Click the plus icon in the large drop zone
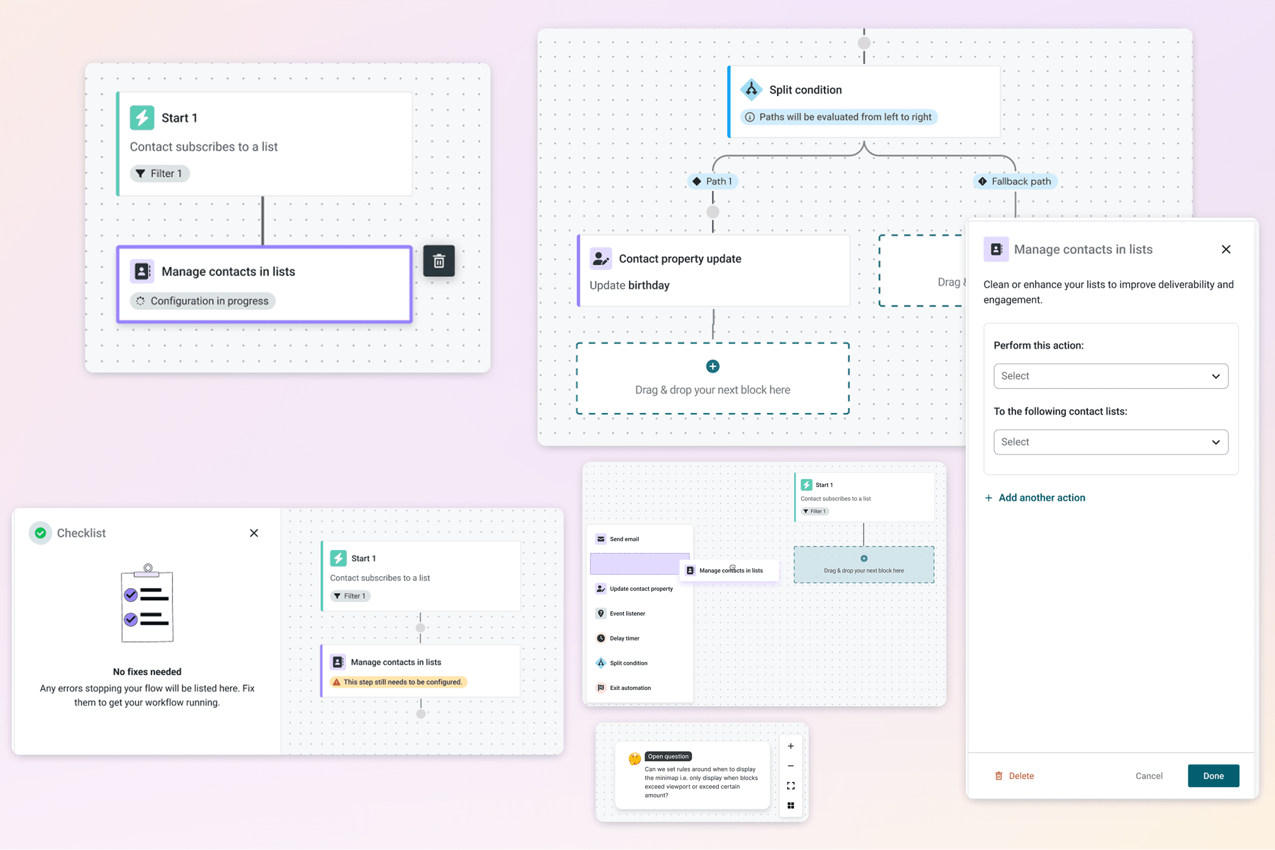 pyautogui.click(x=712, y=366)
